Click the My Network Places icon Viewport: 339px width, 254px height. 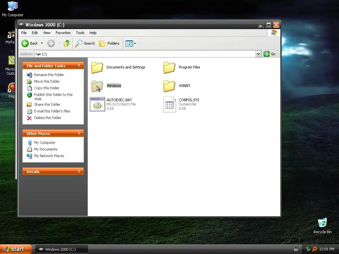coord(29,156)
